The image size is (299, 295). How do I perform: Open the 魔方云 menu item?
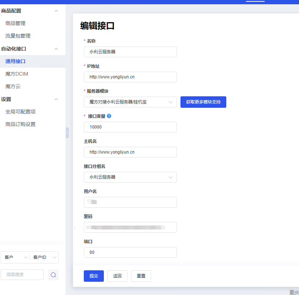[13, 86]
